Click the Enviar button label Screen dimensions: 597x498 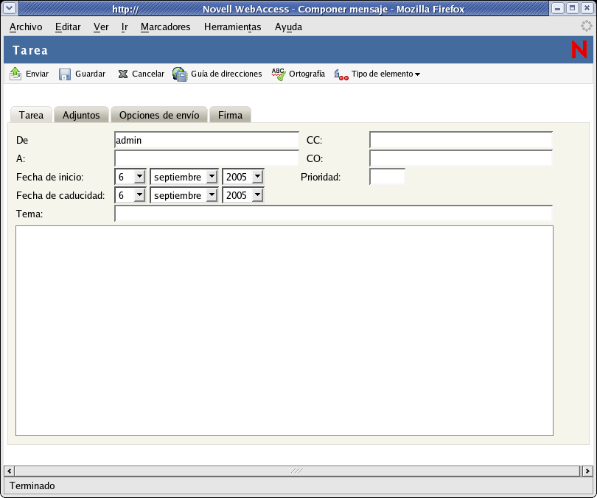pyautogui.click(x=38, y=74)
